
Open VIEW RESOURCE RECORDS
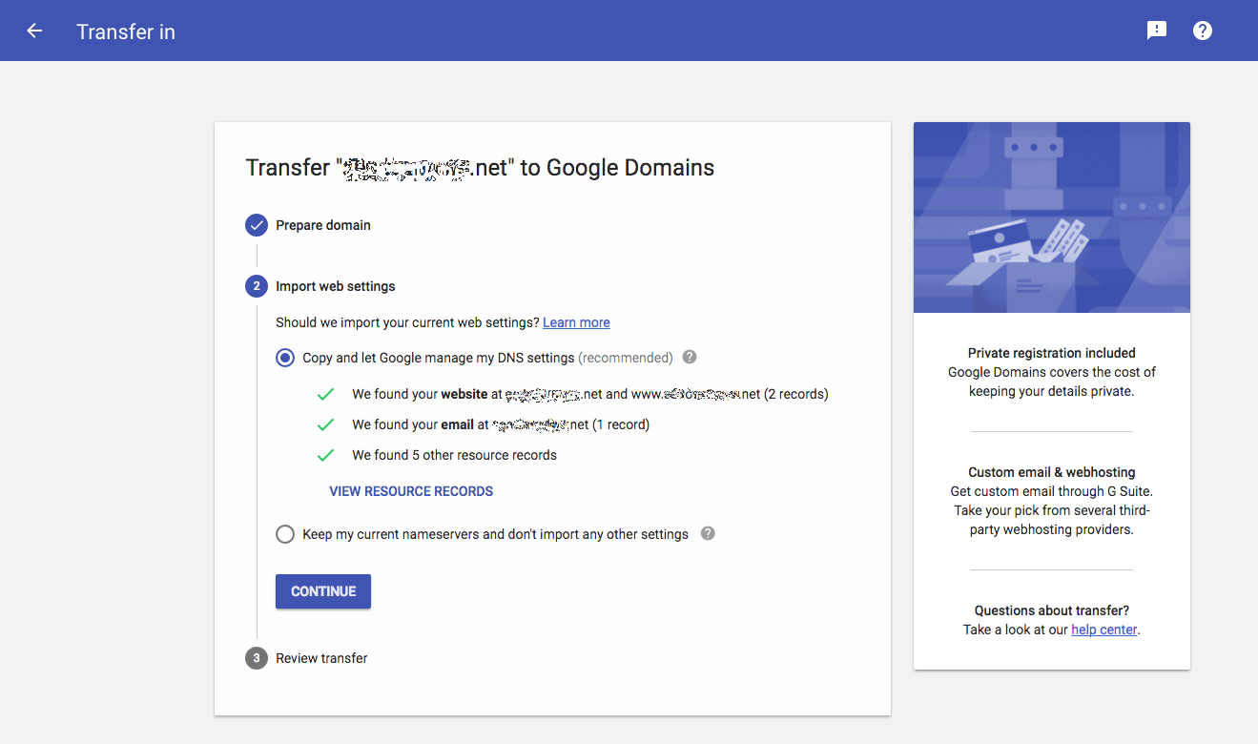click(411, 491)
